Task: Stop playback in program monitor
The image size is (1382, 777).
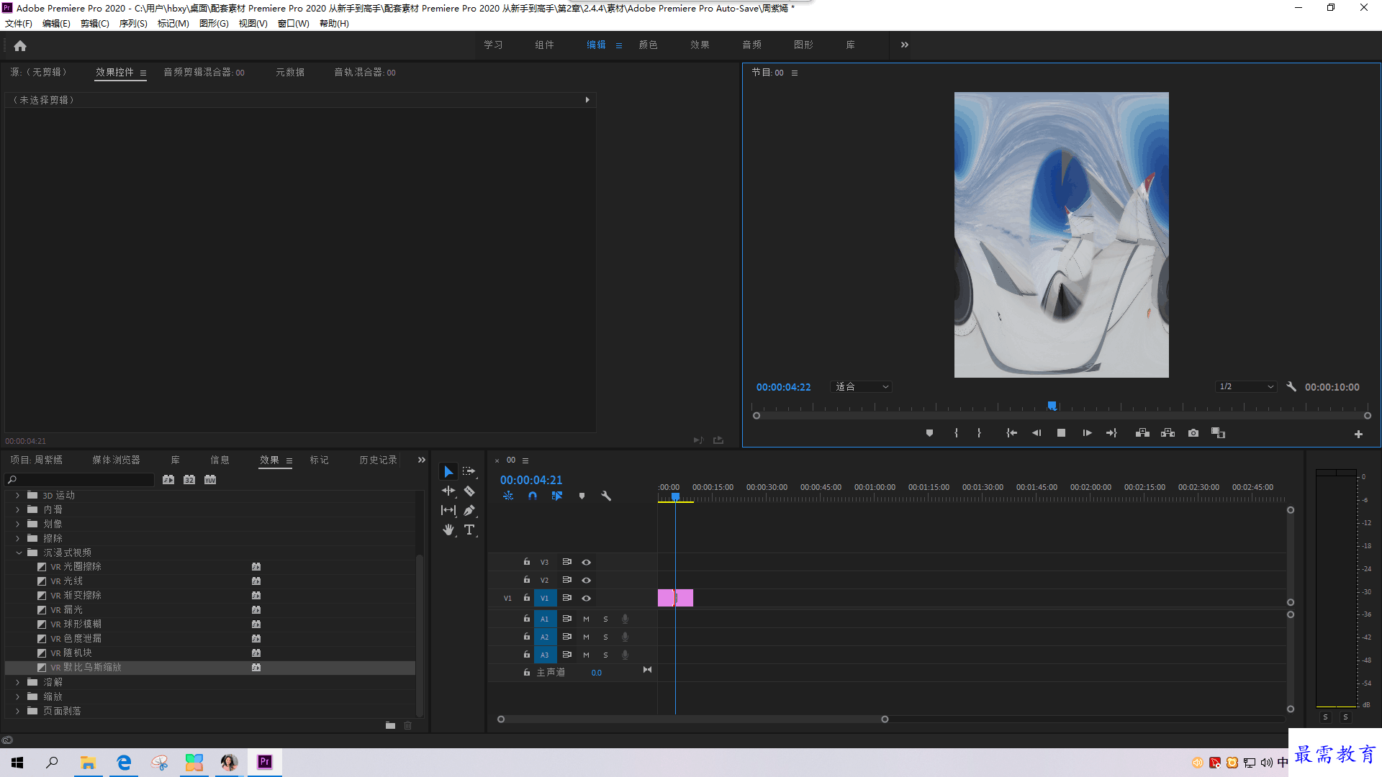Action: [1061, 433]
